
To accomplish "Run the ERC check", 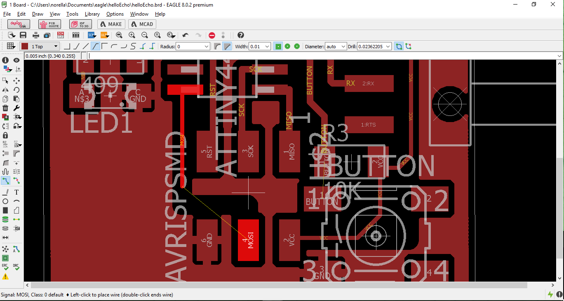I will [x=5, y=267].
